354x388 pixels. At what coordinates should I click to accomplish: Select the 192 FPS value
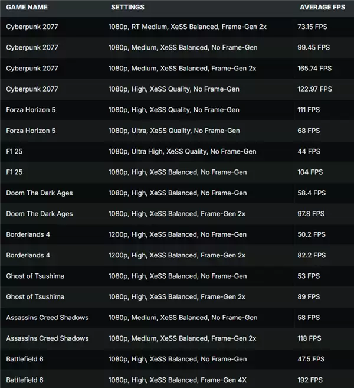click(x=310, y=380)
